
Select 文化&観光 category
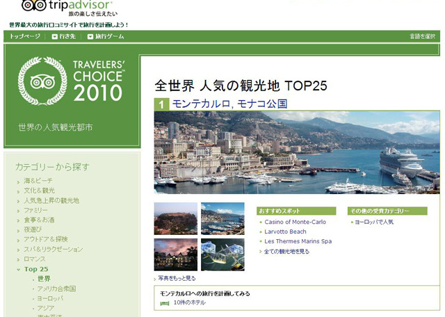click(39, 190)
